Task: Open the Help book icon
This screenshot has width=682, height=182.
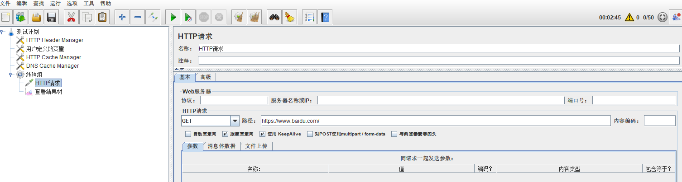Action: click(325, 18)
